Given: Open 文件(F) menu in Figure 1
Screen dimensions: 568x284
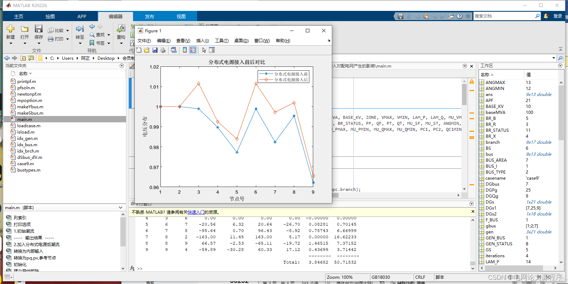Looking at the screenshot, I should pyautogui.click(x=144, y=41).
